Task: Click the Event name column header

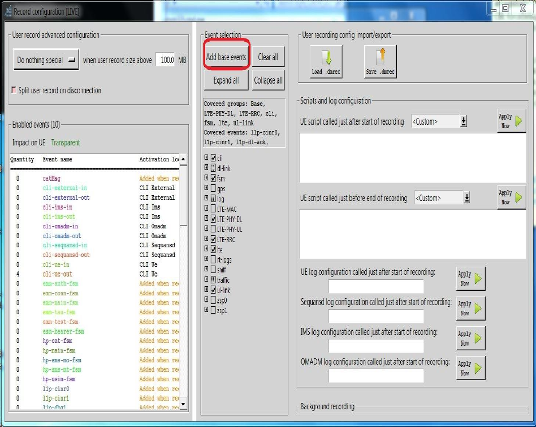Action: (57, 159)
